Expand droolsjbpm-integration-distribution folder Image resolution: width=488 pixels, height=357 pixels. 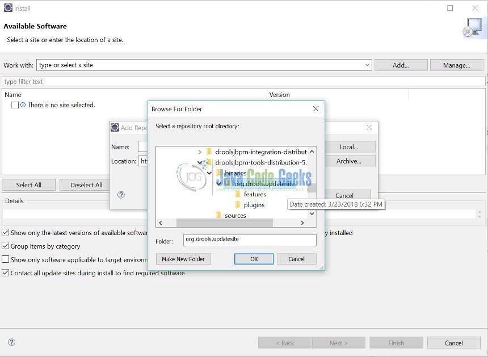click(200, 152)
